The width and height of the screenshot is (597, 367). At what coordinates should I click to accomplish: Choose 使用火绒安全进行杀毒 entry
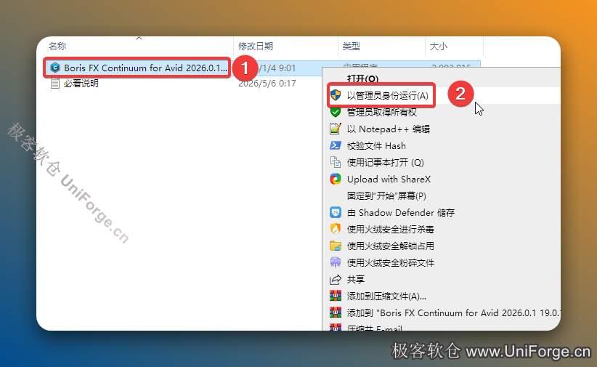(x=390, y=230)
